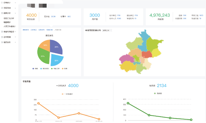
Task: Select the 建筑类型 tab above pie chart
Action: tap(26, 30)
